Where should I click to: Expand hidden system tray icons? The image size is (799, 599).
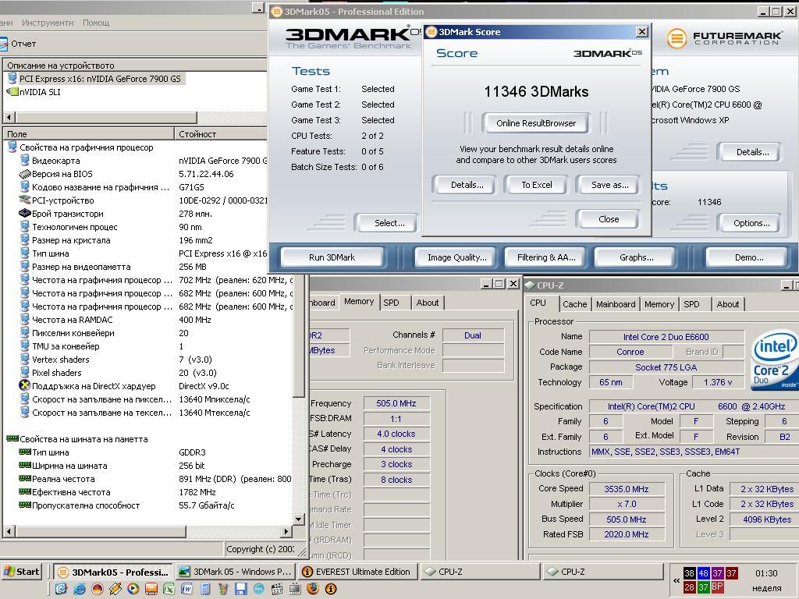tap(676, 580)
